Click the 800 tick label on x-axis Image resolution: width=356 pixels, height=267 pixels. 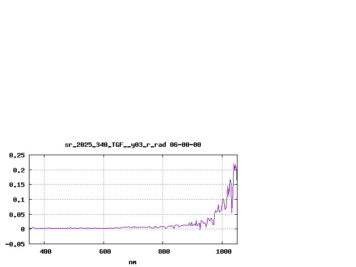point(163,251)
